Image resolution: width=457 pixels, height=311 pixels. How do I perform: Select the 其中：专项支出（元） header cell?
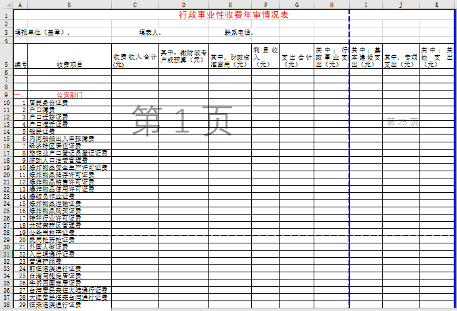(x=402, y=61)
